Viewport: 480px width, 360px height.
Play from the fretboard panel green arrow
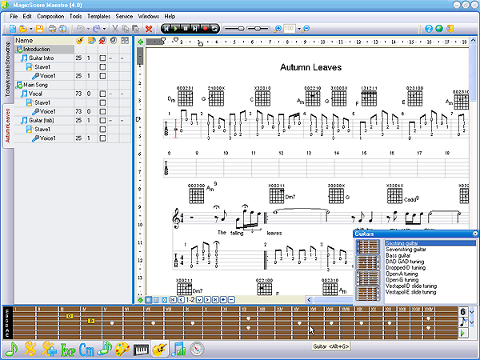tap(463, 333)
